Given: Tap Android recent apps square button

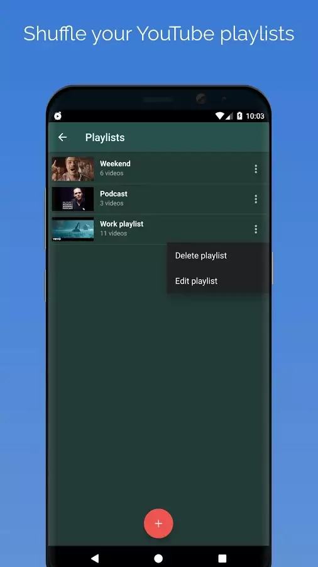Looking at the screenshot, I should [222, 558].
